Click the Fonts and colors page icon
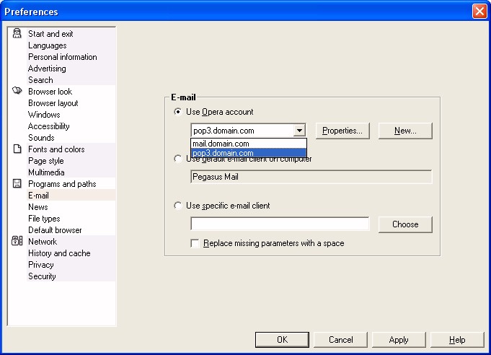The width and height of the screenshot is (491, 355). (x=17, y=149)
